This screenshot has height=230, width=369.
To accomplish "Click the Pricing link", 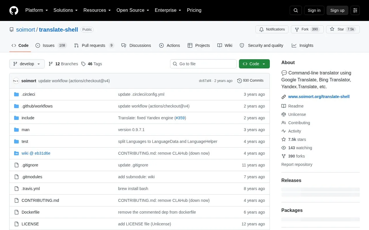I will 194,10.
